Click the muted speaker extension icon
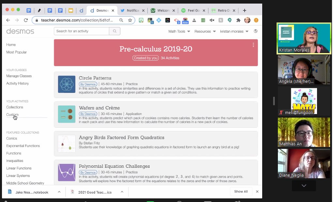Screen dimensions: 333x202 coord(212,20)
